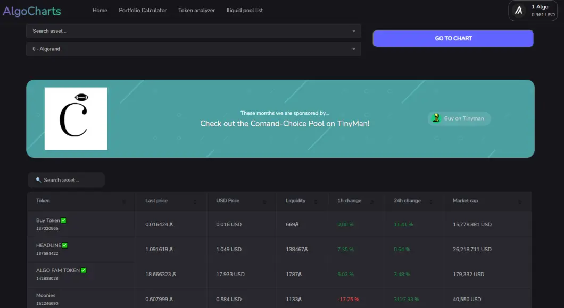Open the liquid pool list
The height and width of the screenshot is (308, 564).
[x=245, y=11]
